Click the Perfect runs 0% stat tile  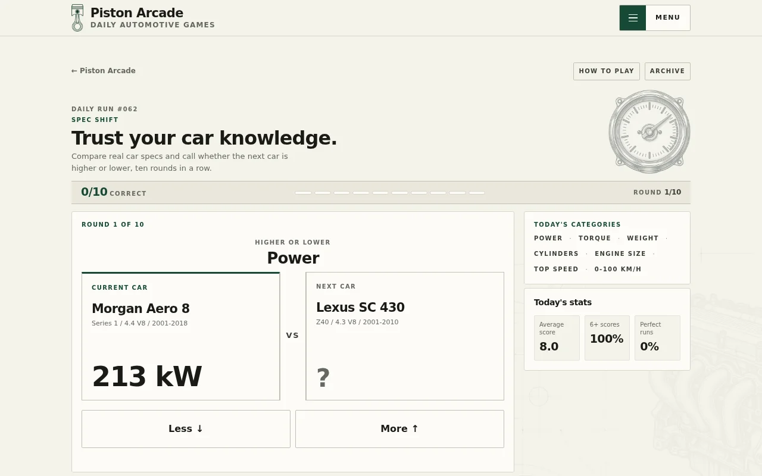(657, 338)
